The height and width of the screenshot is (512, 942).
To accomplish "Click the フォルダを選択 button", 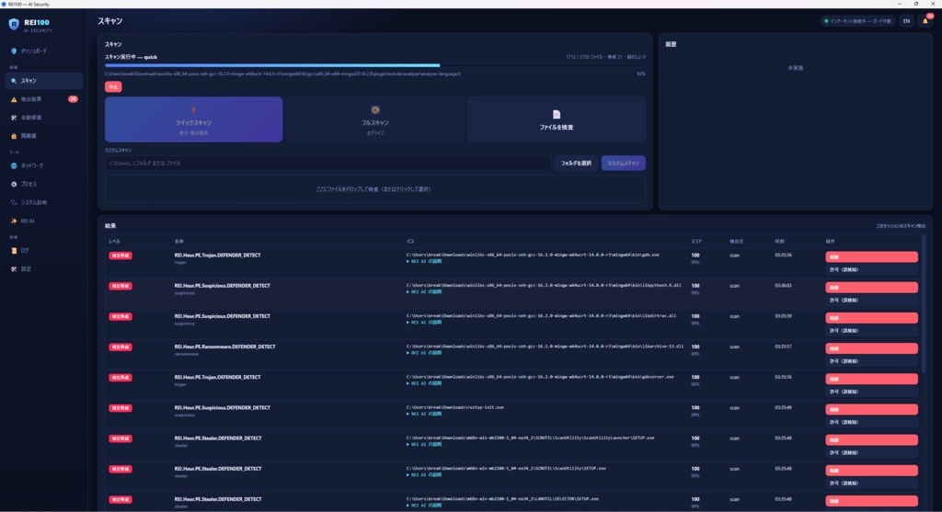I will point(576,164).
